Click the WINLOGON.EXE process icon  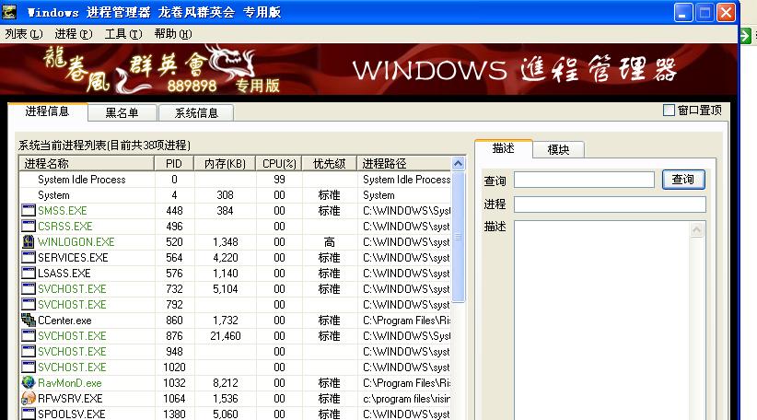(x=29, y=242)
